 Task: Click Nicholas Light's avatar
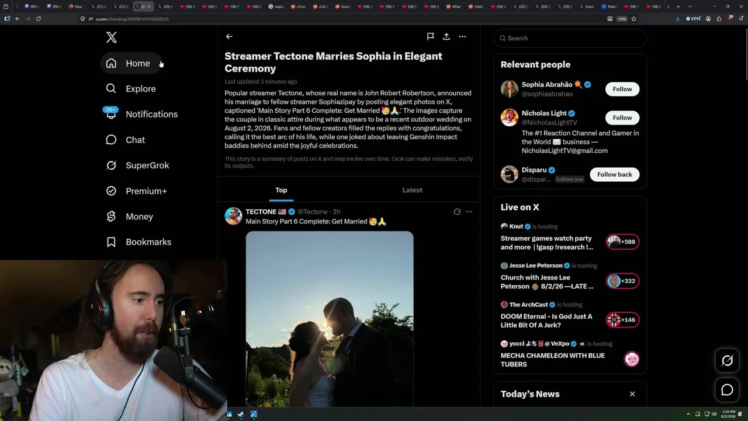click(x=510, y=118)
